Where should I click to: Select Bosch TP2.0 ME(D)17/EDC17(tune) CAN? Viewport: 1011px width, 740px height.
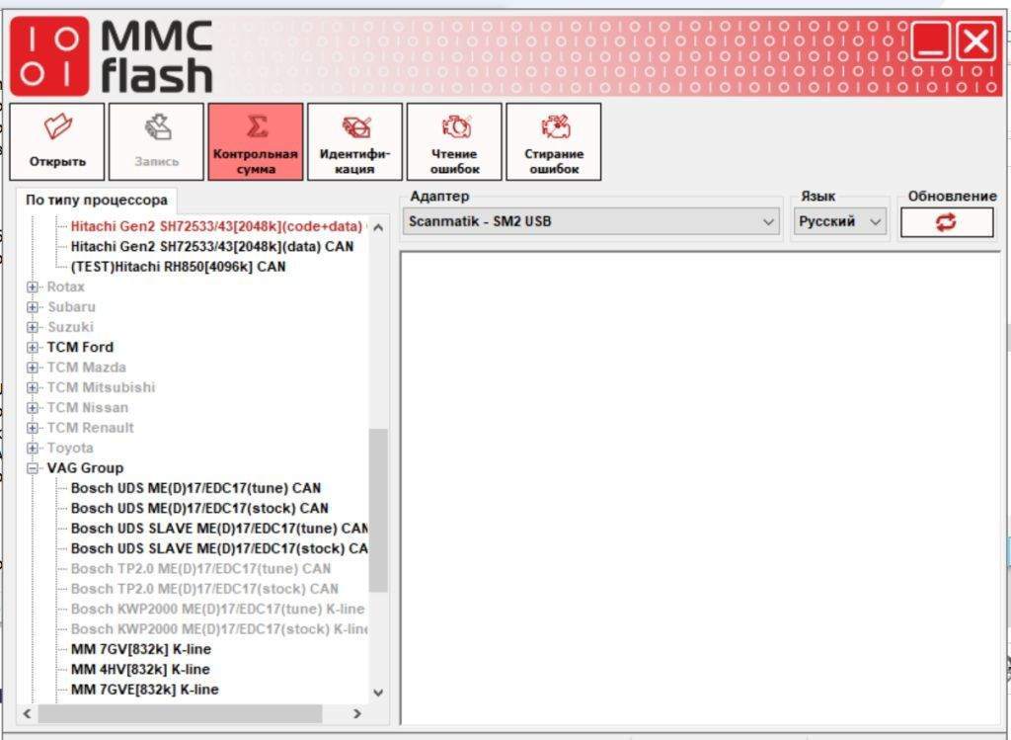point(200,569)
